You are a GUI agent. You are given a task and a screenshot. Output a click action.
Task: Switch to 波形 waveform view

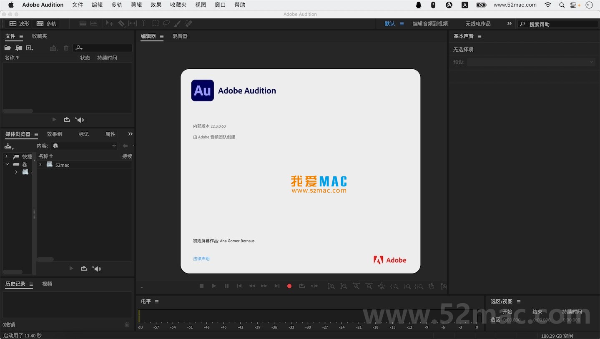pos(20,24)
